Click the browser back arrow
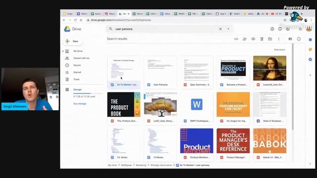 coord(64,20)
